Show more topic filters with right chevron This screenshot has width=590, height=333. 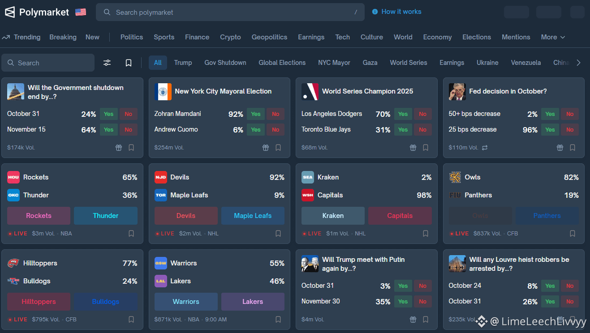tap(578, 63)
